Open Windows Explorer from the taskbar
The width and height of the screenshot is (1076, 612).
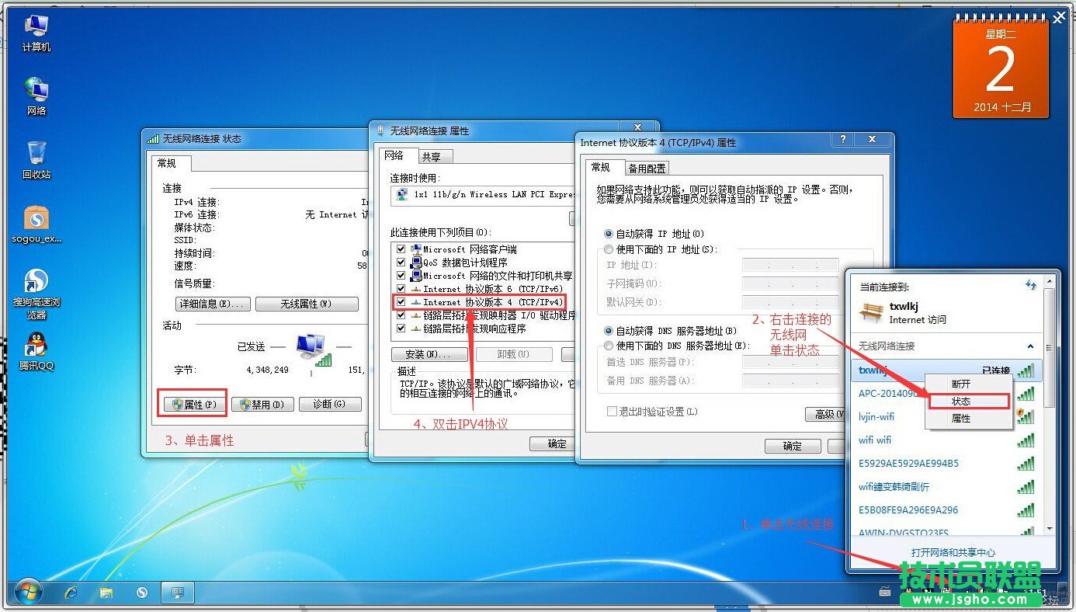tap(106, 593)
